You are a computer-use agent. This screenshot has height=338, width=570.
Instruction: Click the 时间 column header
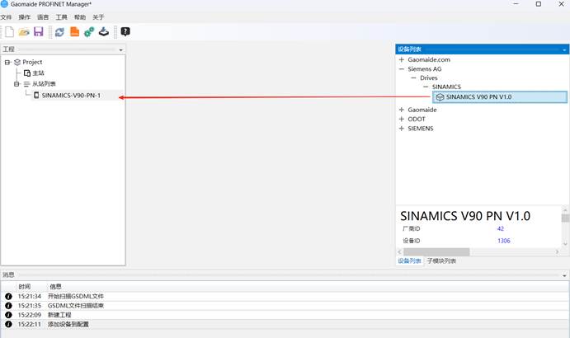(25, 287)
